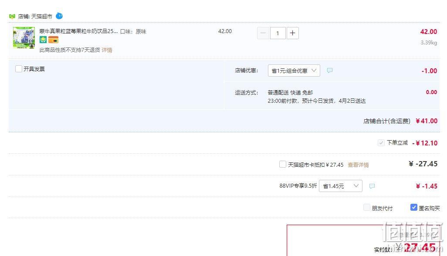Click the 88VIP专享9.5折 label
447x256 pixels.
[x=298, y=186]
